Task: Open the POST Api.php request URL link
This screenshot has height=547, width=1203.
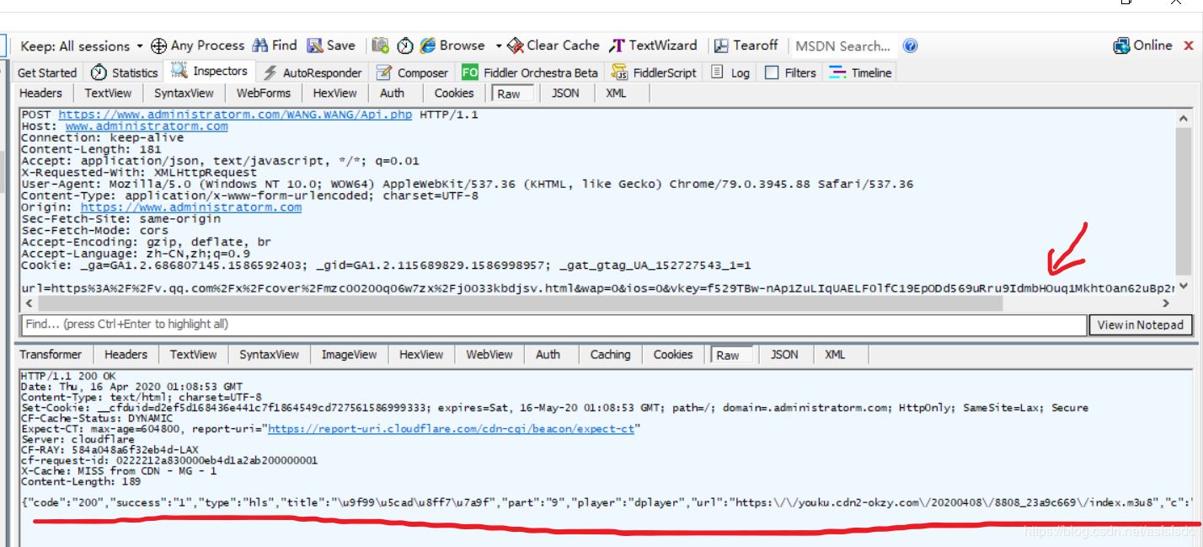Action: point(235,115)
